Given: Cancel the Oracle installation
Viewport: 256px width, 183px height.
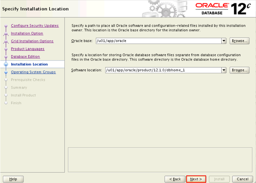Looking at the screenshot, I should tap(242, 179).
